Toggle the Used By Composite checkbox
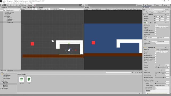 [156, 33]
